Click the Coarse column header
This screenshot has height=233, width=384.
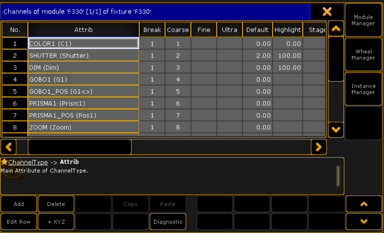[178, 30]
